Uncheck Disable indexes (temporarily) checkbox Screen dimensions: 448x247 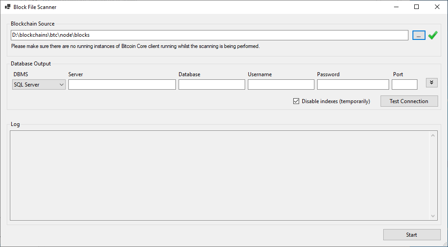click(x=296, y=101)
